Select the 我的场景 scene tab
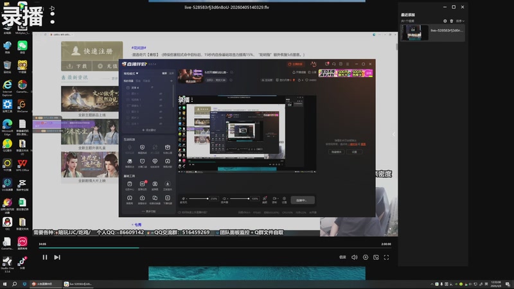514x289 pixels. point(128,81)
